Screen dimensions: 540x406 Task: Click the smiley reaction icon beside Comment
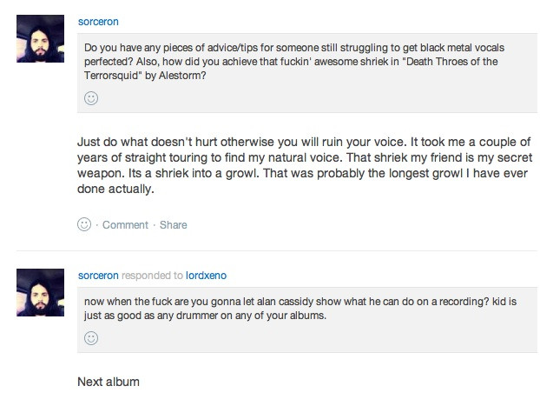84,224
